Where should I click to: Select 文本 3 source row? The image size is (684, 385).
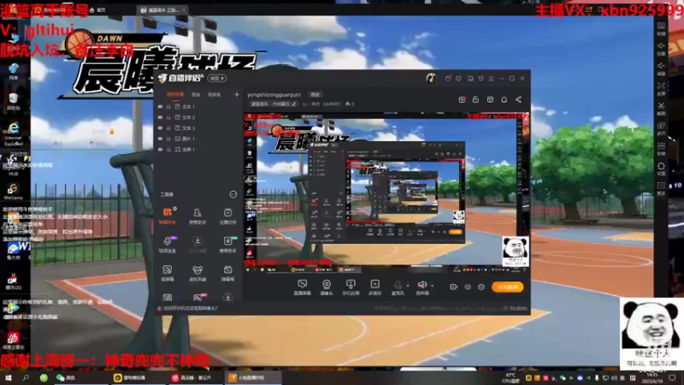tap(198, 127)
